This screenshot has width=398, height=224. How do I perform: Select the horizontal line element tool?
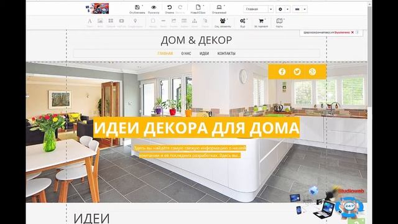coord(164,21)
